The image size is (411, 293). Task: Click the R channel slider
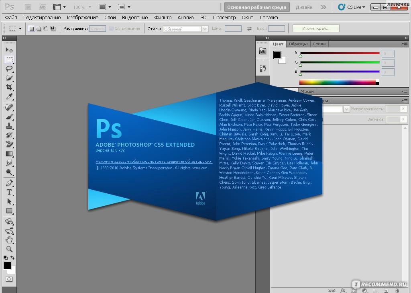(x=340, y=53)
